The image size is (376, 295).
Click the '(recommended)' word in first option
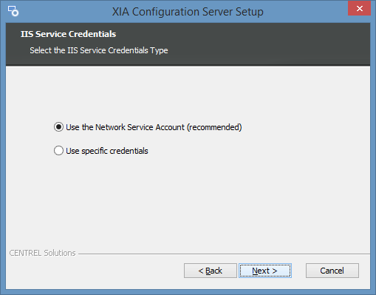coord(214,127)
